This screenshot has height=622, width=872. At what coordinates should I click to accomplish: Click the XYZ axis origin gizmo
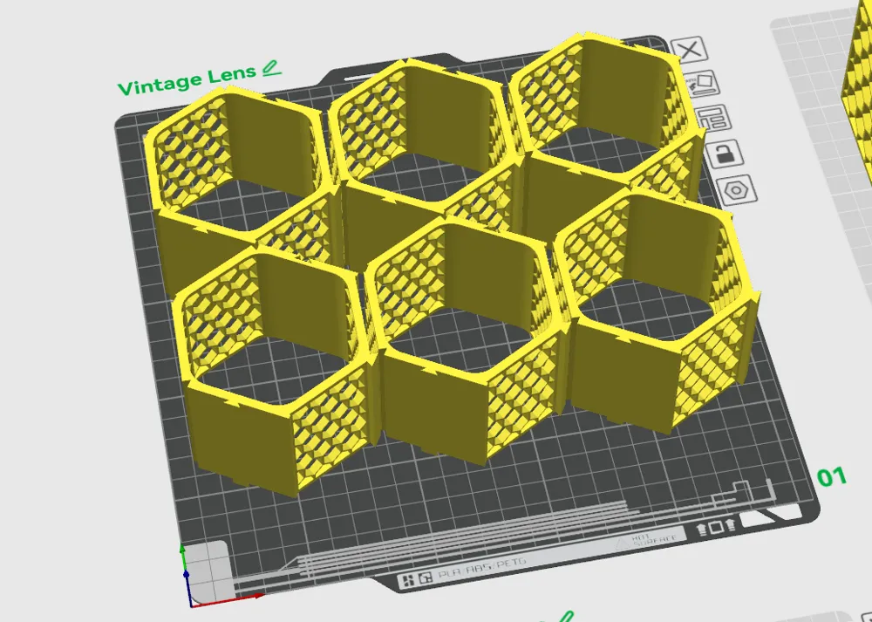tap(189, 604)
